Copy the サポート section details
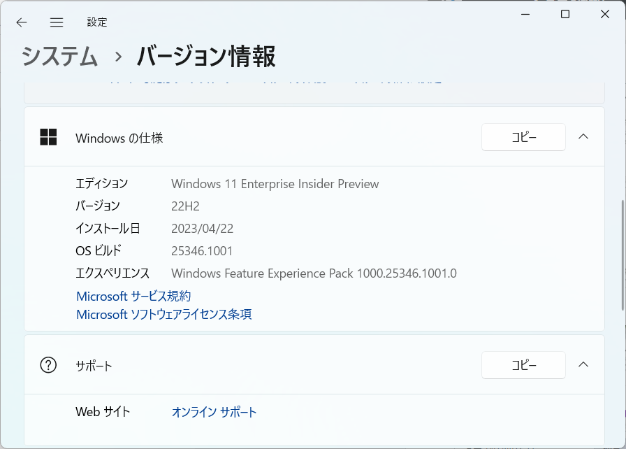The height and width of the screenshot is (449, 626). (x=523, y=364)
